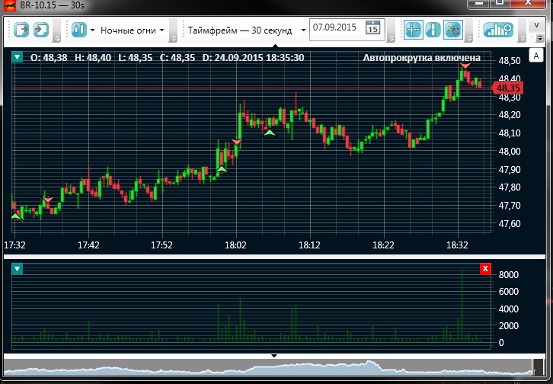This screenshot has width=553, height=384.
Task: Click the 17:42 time axis label
Action: (x=88, y=245)
